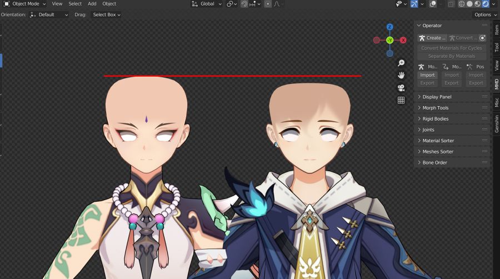Screen dimensions: 500x279
Task: Open the Global transform orientation dropdown
Action: [206, 4]
